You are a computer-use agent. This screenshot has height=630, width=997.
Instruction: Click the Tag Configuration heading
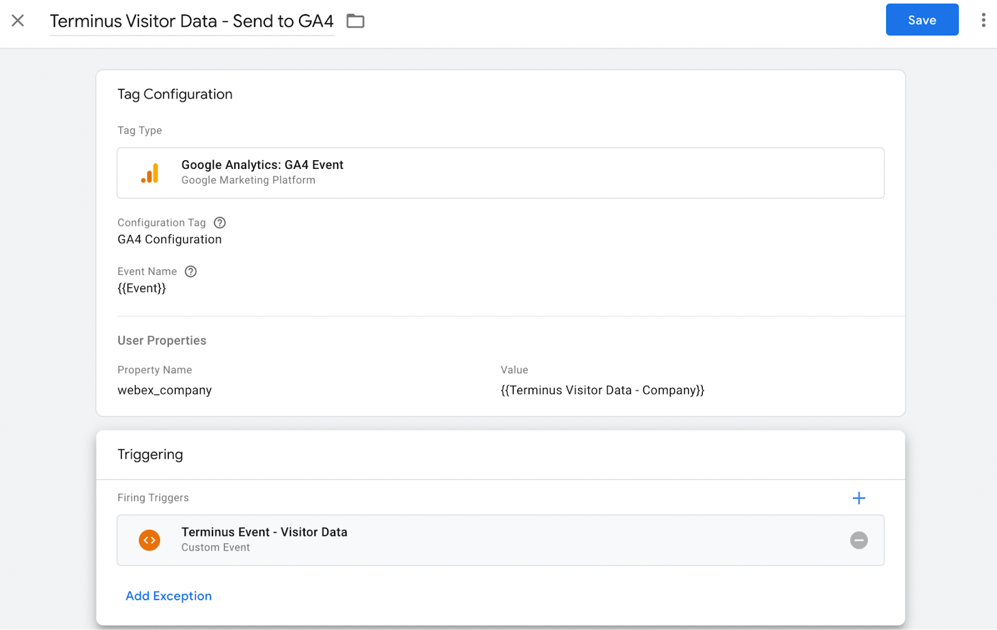click(x=175, y=94)
